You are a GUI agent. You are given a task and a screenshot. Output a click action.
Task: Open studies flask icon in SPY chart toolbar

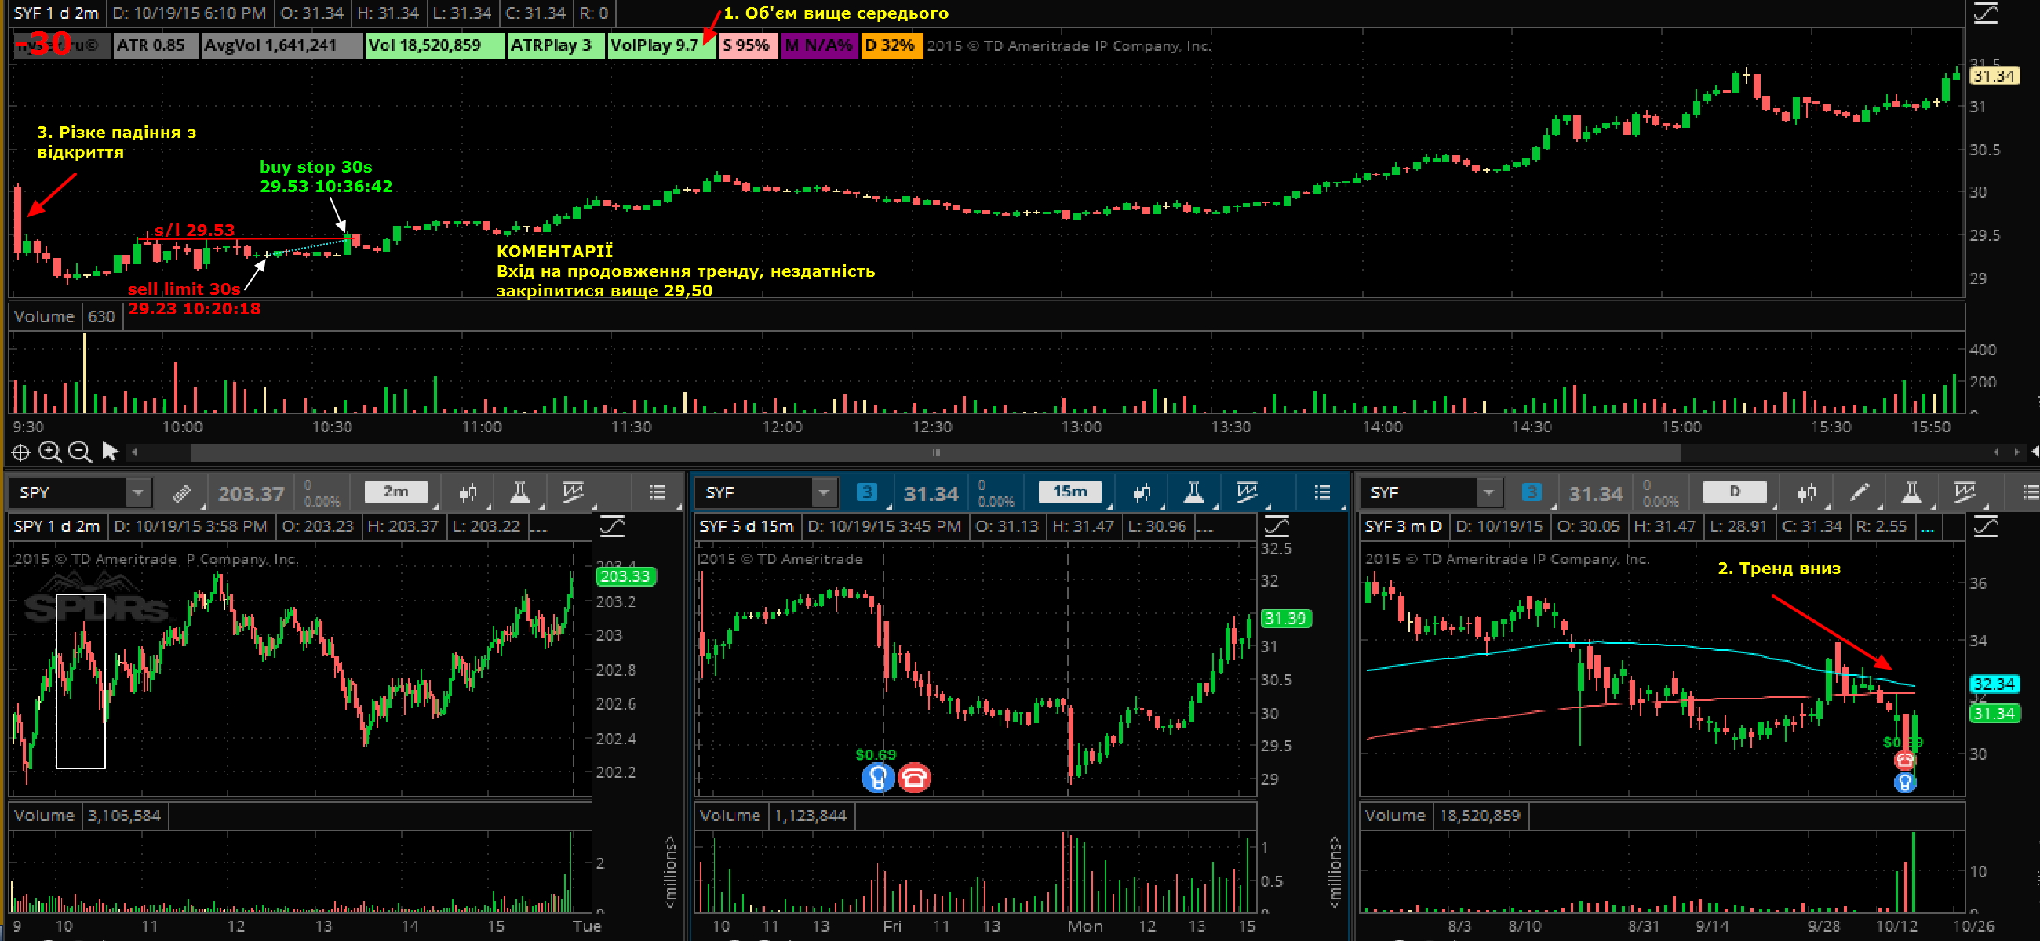click(x=519, y=493)
